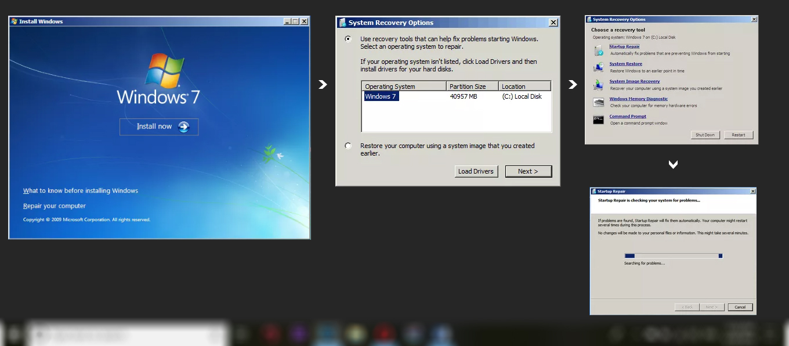789x346 pixels.
Task: Click the Shut Down button
Action: point(705,135)
